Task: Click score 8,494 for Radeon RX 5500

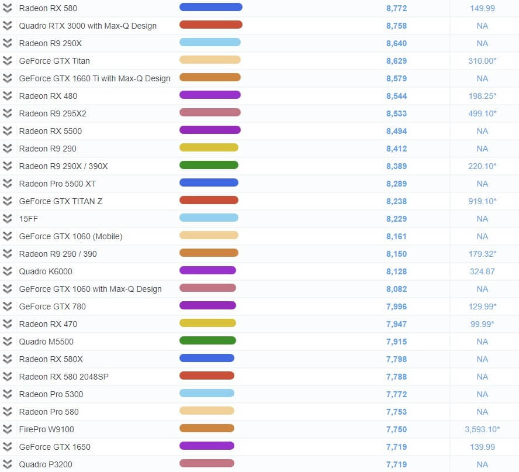Action: pos(396,131)
